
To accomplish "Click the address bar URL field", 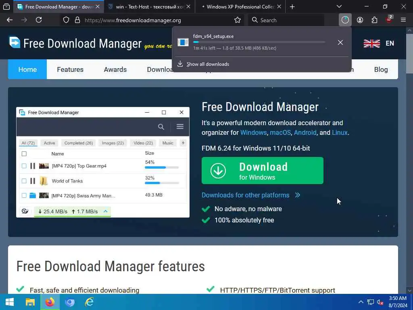I will tap(151, 20).
